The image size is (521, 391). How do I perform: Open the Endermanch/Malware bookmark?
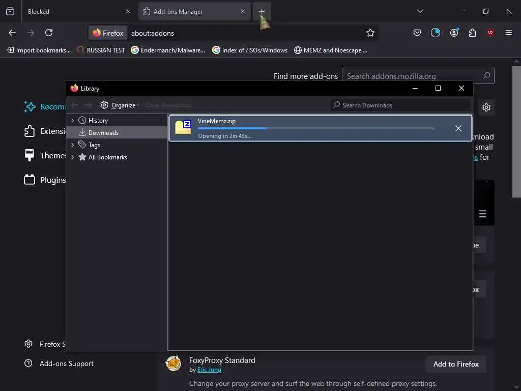[x=168, y=50]
